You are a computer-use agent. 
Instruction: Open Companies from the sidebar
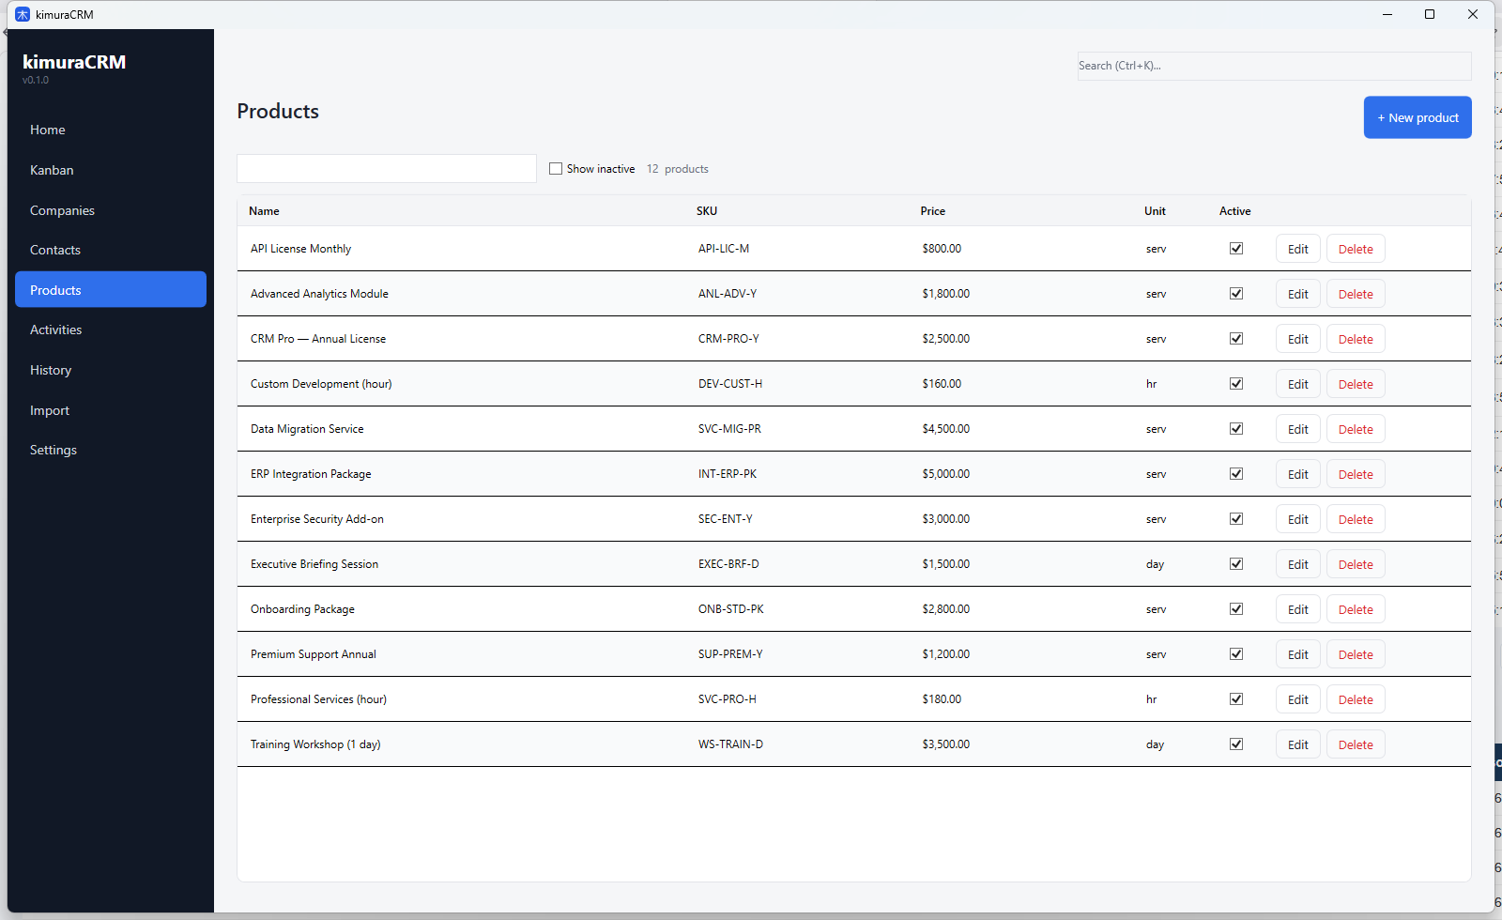tap(62, 210)
